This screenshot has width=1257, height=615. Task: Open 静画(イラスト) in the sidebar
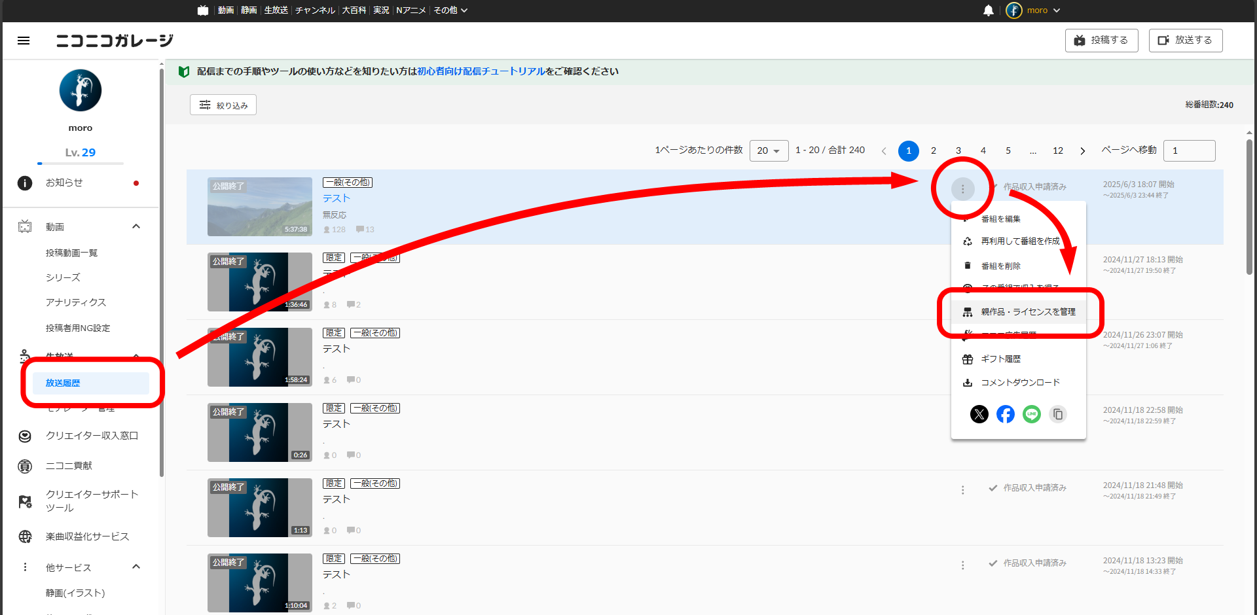point(75,593)
